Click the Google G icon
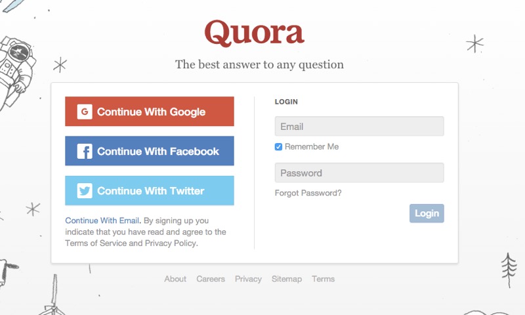525x315 pixels. (85, 112)
